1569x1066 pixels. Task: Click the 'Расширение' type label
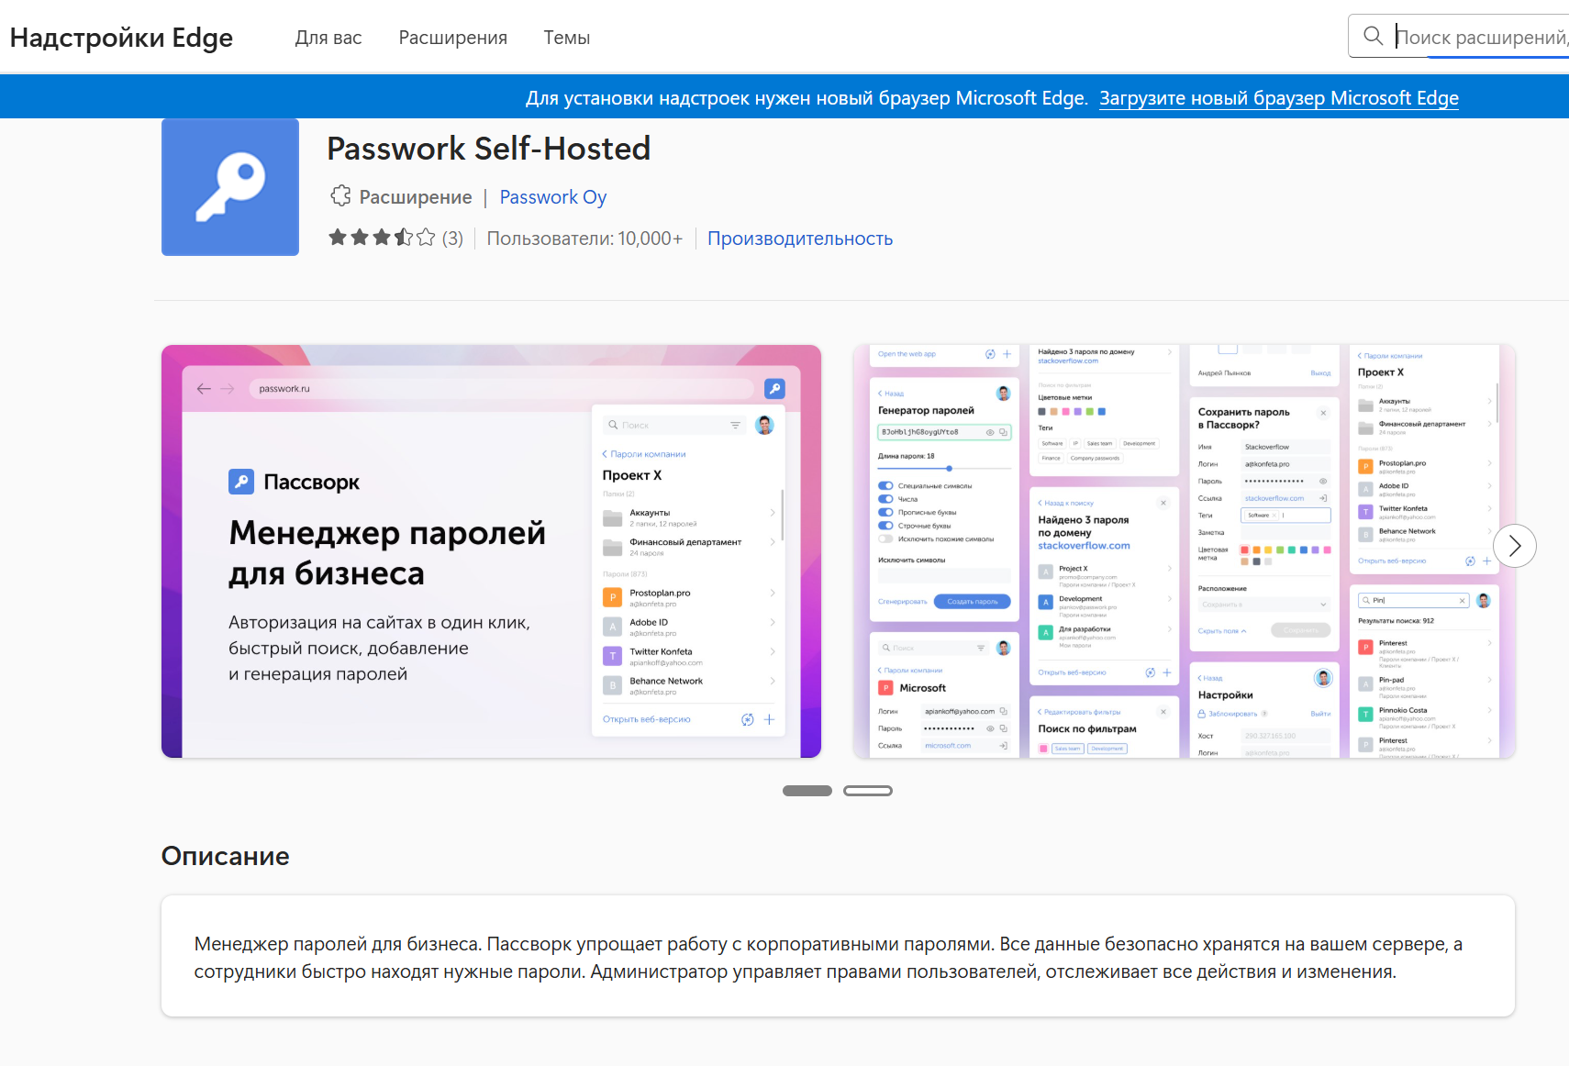pyautogui.click(x=416, y=197)
